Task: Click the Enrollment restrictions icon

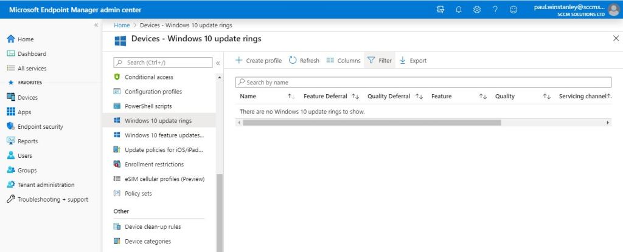Action: click(x=117, y=164)
